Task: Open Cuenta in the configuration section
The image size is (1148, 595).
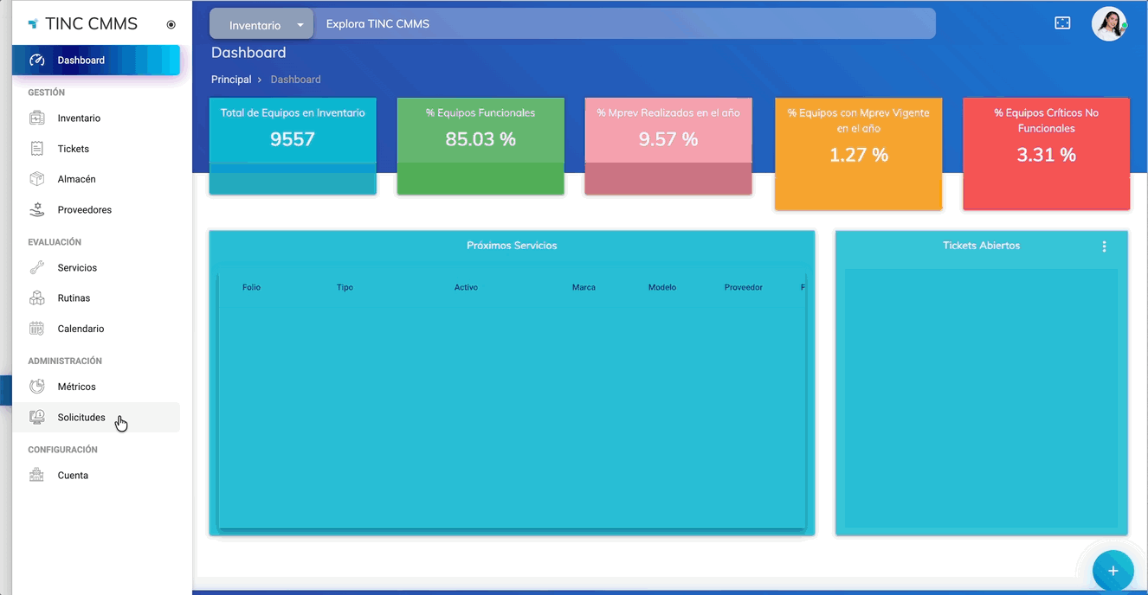Action: point(73,476)
